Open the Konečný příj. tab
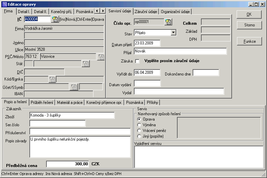The height and width of the screenshot is (178, 267). pos(61,12)
